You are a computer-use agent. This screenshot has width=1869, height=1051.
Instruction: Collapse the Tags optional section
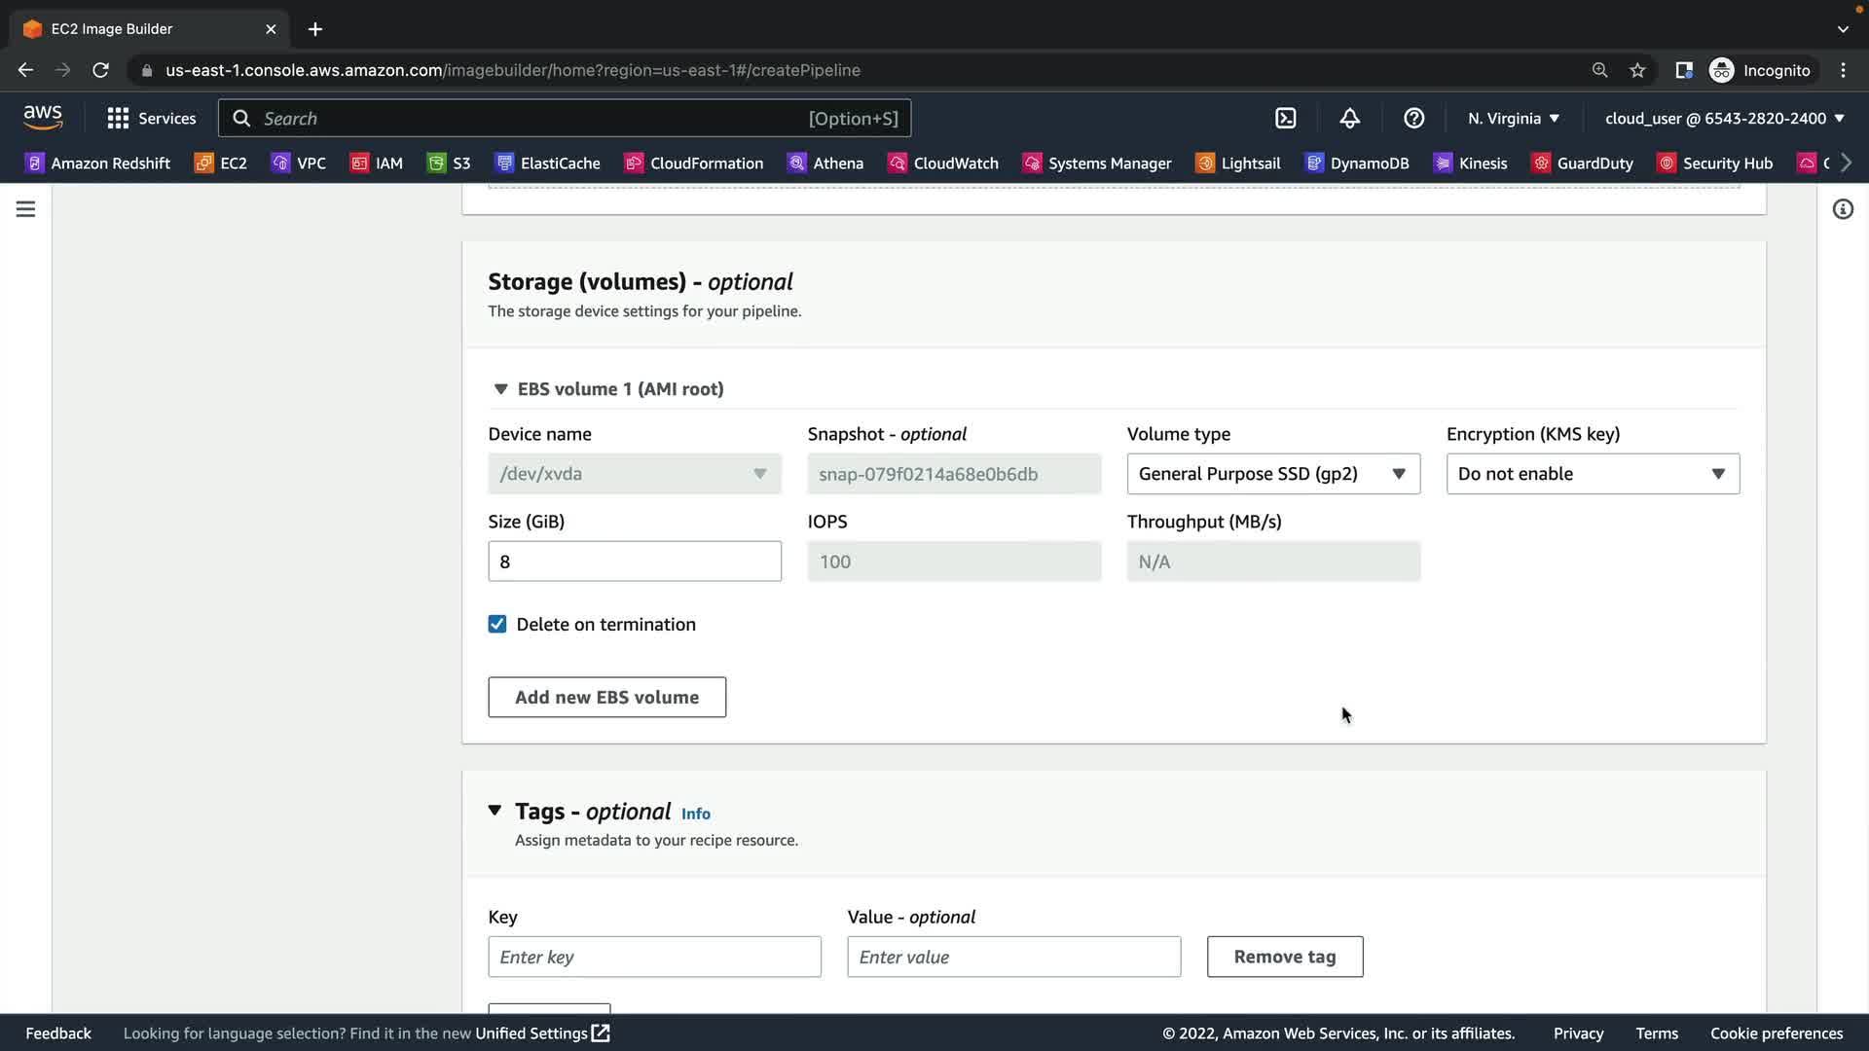click(495, 811)
